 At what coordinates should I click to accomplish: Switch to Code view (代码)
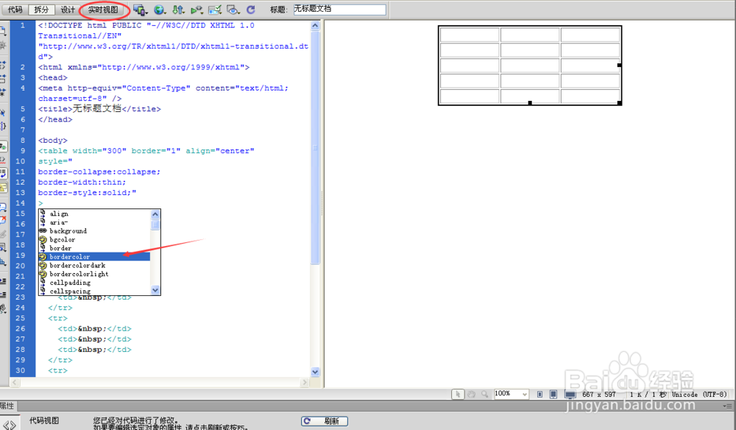click(x=15, y=10)
